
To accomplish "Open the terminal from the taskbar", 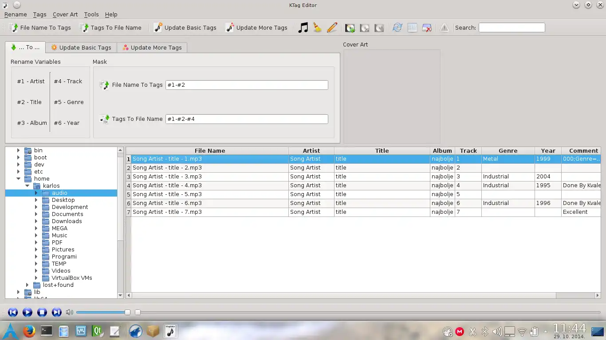I will (x=46, y=331).
